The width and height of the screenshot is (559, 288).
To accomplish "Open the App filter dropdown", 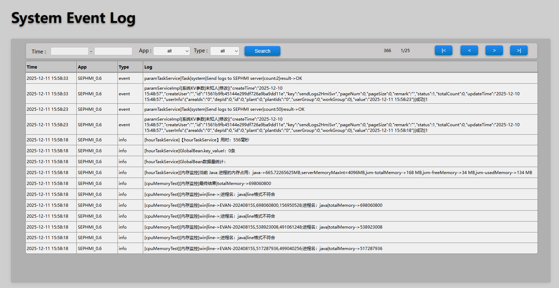I will [x=172, y=51].
